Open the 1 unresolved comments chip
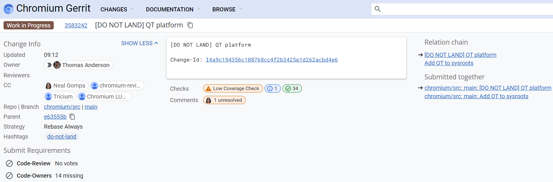Viewport: 553px width, 182px height. coord(224,100)
